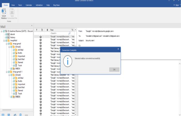Open the Calendar ribbon tab
Image resolution: width=181 pixels, height=116 pixels.
29,5
